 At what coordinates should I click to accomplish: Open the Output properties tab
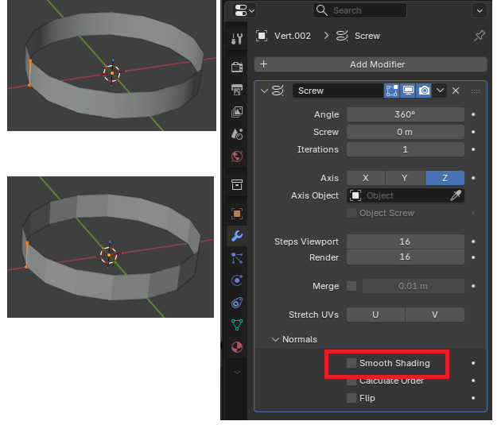pos(237,90)
